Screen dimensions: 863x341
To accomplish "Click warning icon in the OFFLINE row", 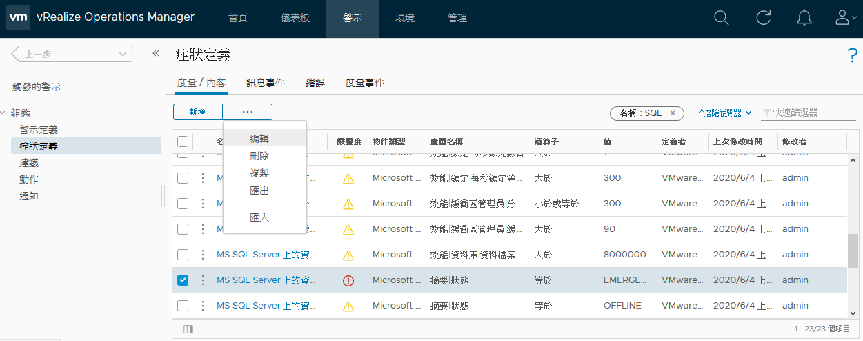I will point(348,306).
